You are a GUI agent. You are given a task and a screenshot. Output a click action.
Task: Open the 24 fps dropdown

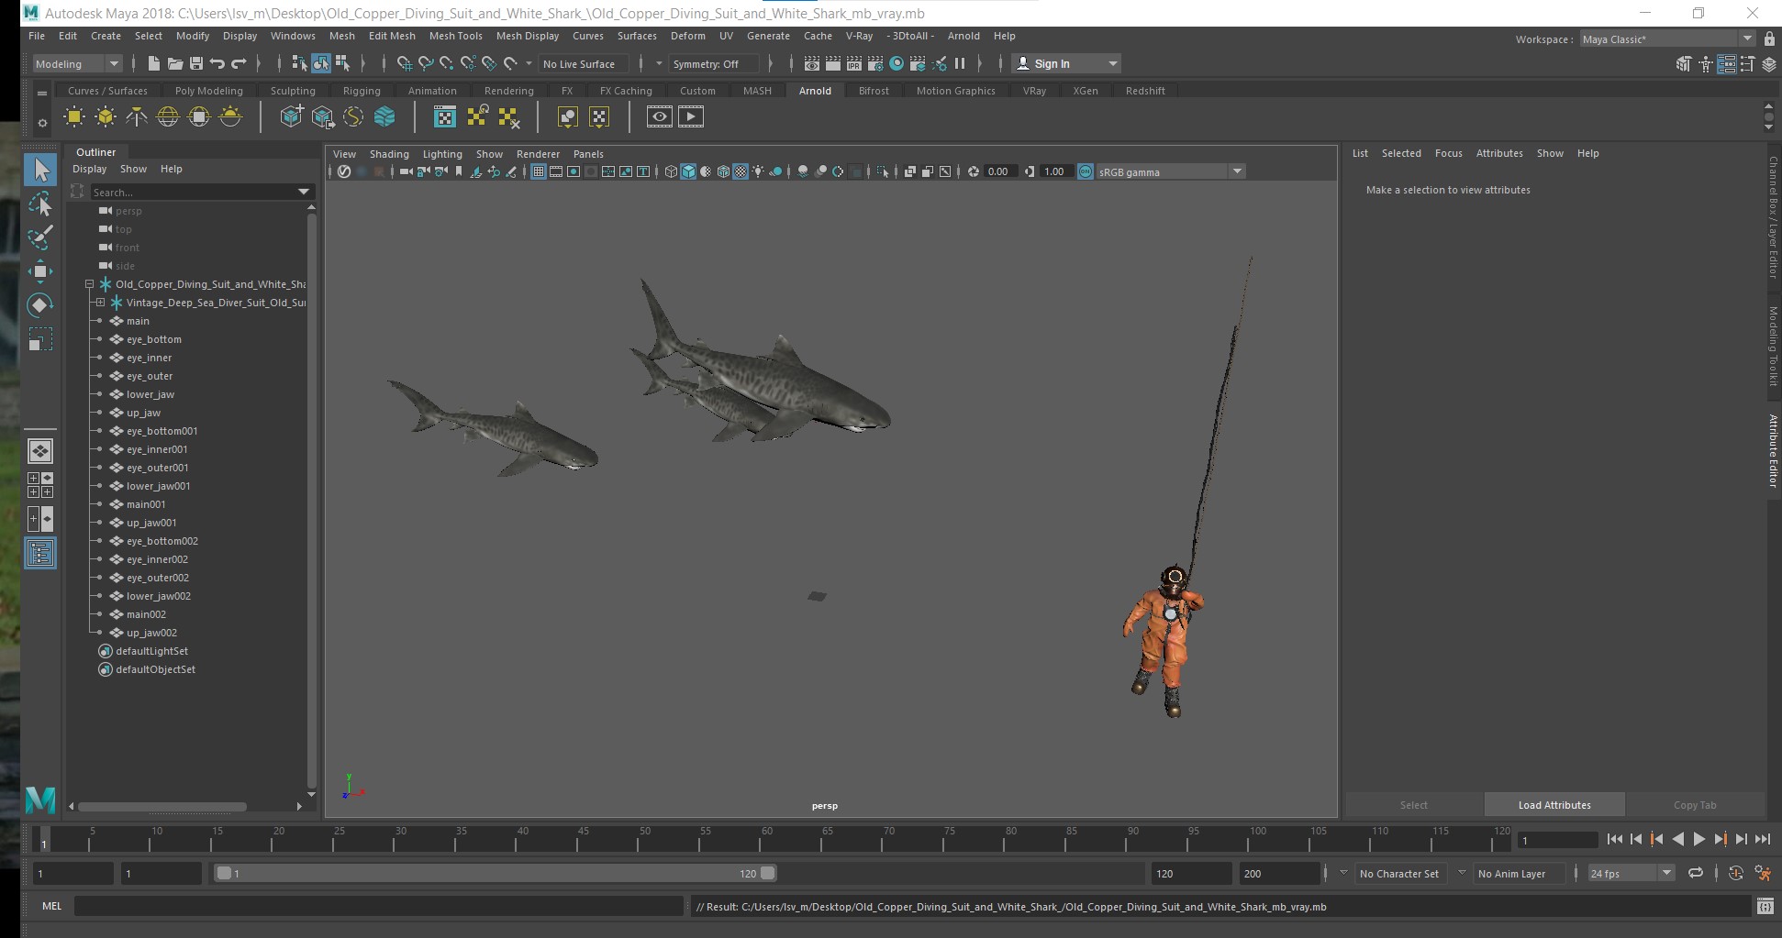click(x=1632, y=873)
